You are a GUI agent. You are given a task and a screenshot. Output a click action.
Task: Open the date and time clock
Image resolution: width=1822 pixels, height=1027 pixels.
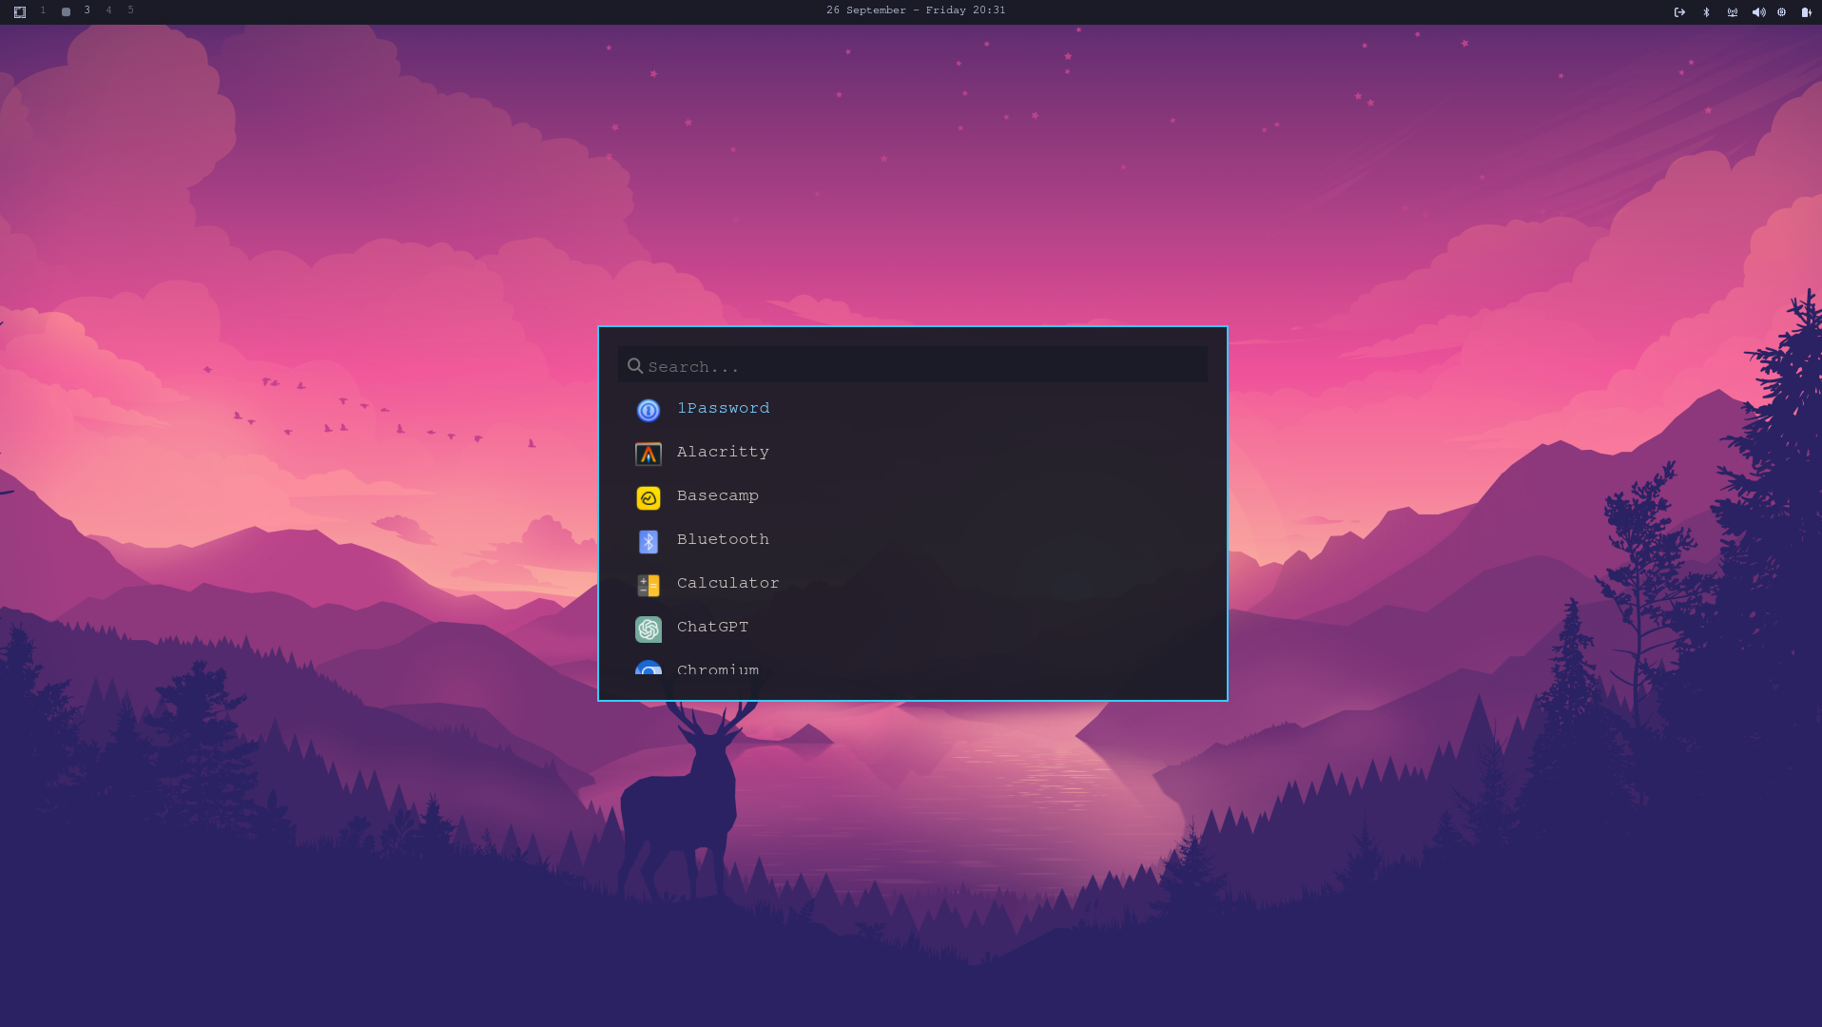pos(915,10)
